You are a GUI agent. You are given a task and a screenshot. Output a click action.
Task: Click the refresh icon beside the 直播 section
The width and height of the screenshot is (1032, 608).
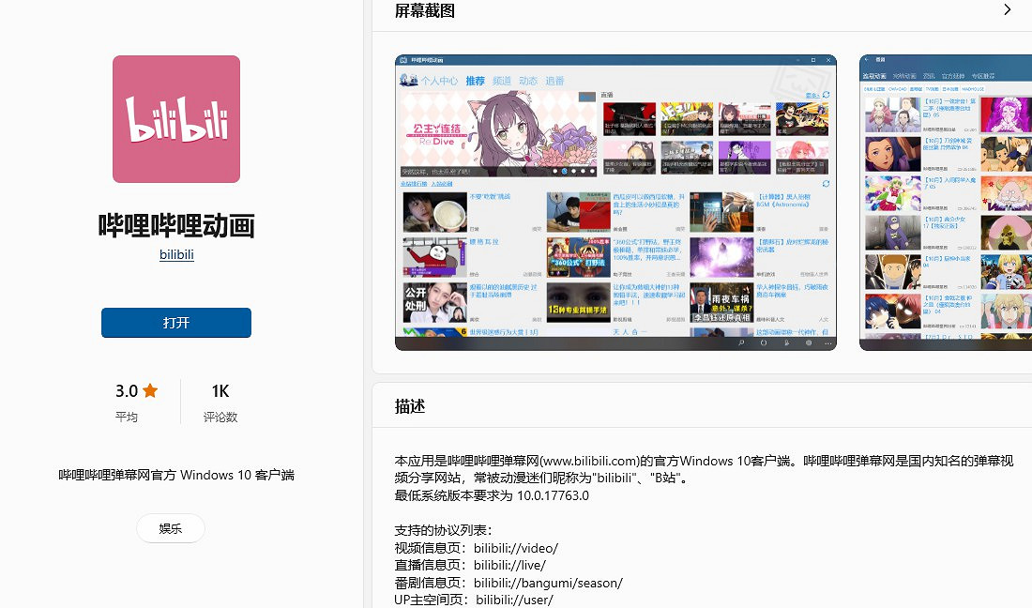click(826, 95)
